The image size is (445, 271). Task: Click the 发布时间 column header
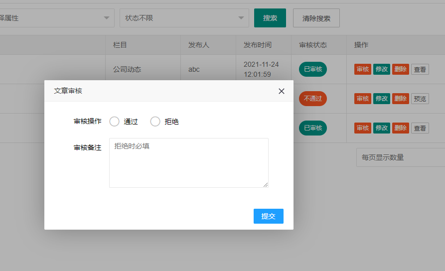[258, 45]
